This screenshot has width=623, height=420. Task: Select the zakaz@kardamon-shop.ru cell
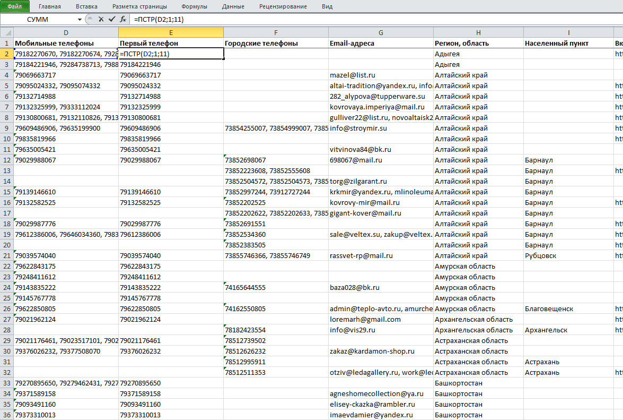[x=381, y=351]
